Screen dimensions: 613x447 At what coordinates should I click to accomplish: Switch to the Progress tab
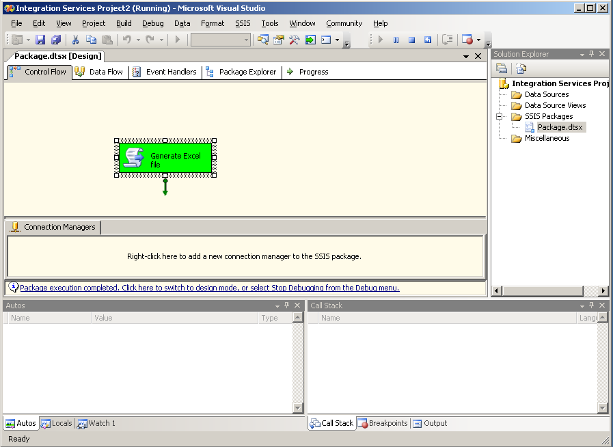pos(308,72)
